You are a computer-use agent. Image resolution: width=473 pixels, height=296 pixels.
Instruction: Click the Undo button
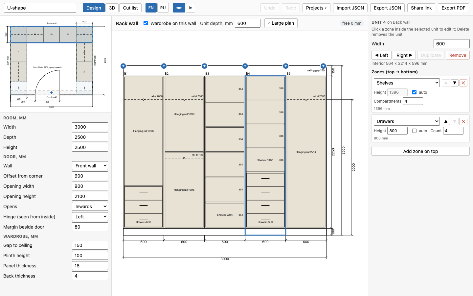270,8
